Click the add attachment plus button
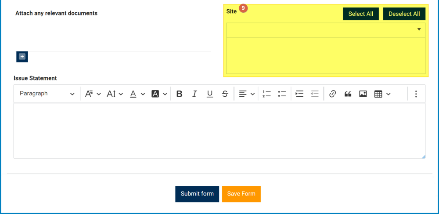 tap(22, 57)
